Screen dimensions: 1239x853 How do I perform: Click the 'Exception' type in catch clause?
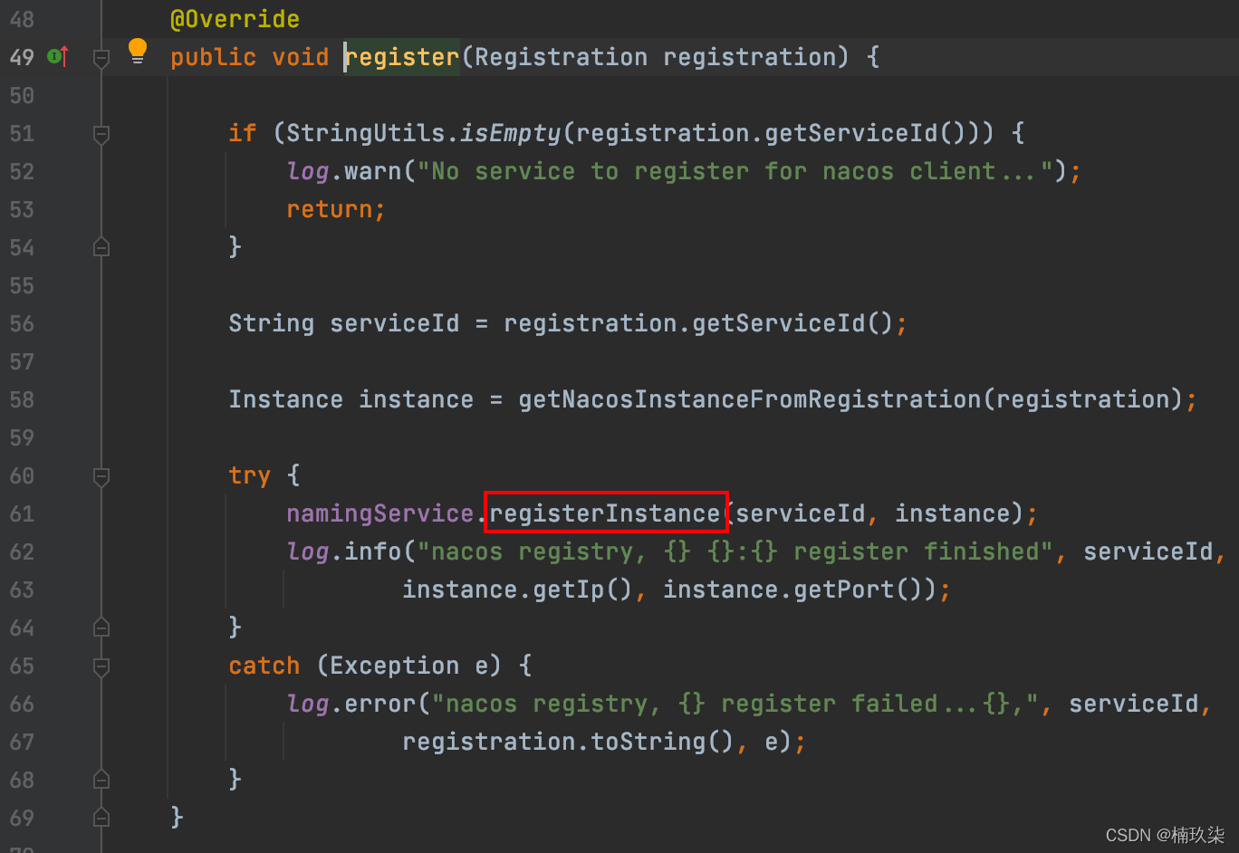(395, 666)
